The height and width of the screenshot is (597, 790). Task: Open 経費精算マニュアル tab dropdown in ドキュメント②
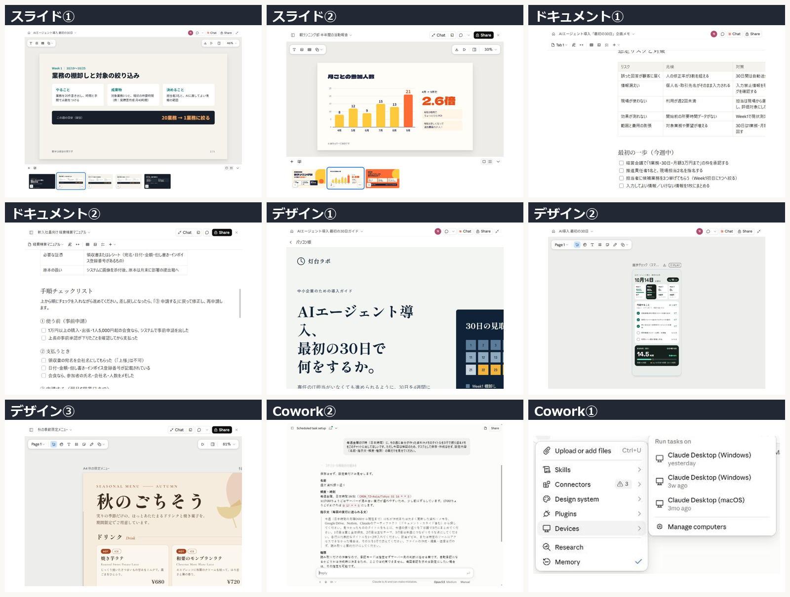[x=46, y=244]
